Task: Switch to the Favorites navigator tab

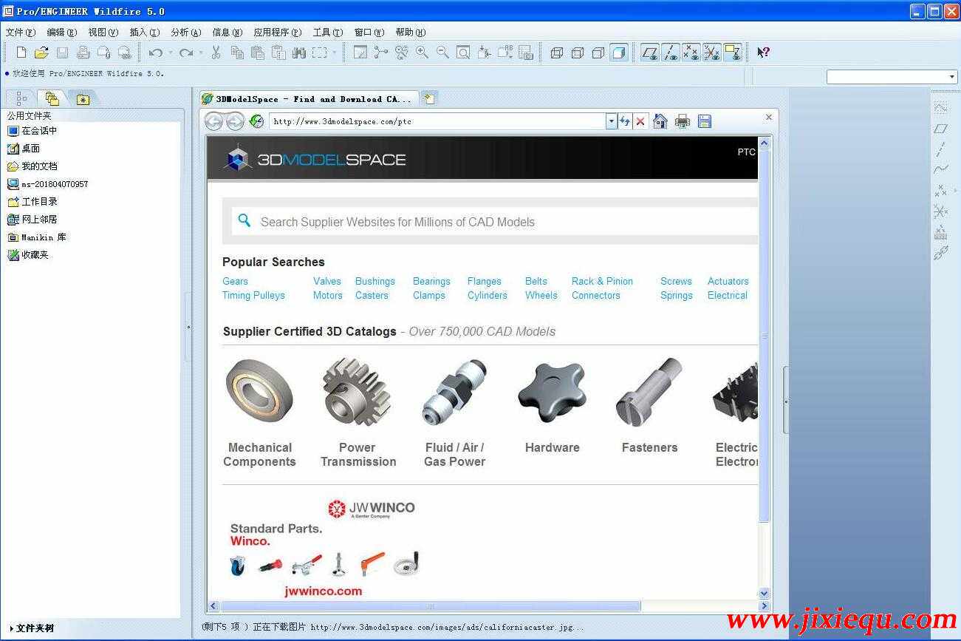Action: pyautogui.click(x=83, y=99)
